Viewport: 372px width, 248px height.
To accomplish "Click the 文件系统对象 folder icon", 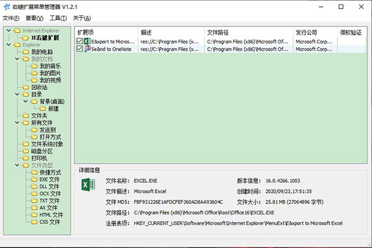I will (x=25, y=144).
